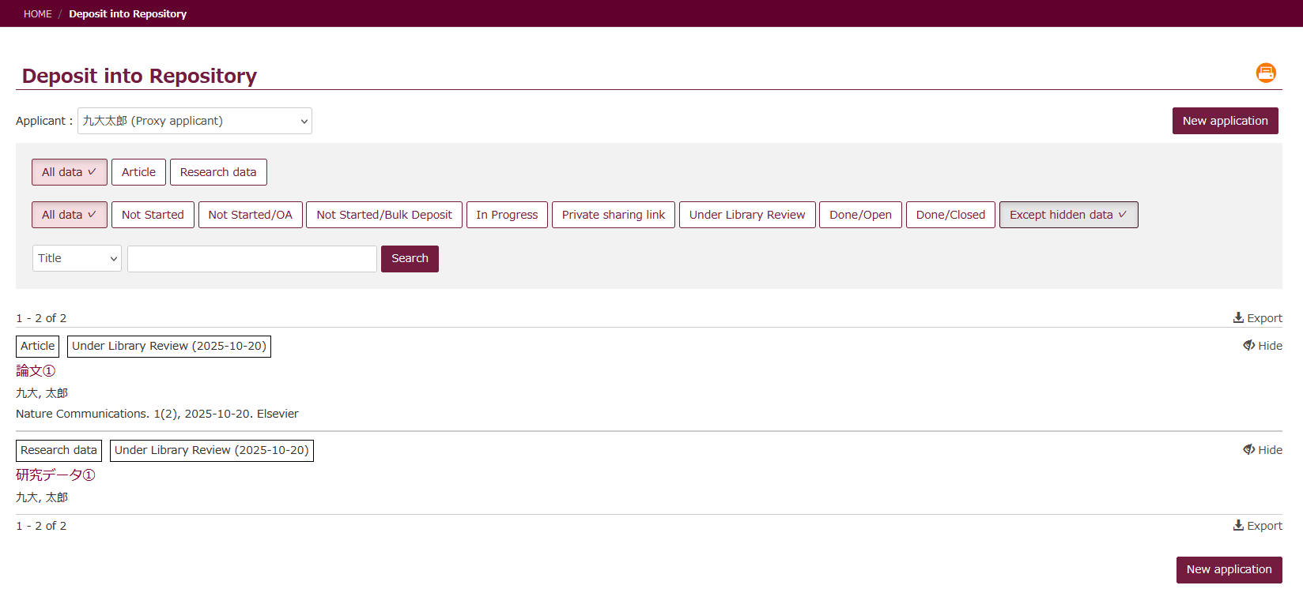Show In Progress deposits
Viewport: 1303px width, 589px height.
pyautogui.click(x=507, y=215)
